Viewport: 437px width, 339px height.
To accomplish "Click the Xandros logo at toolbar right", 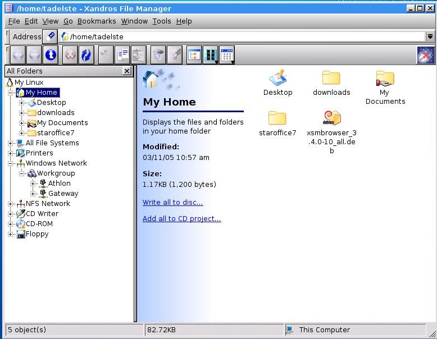I will click(425, 55).
